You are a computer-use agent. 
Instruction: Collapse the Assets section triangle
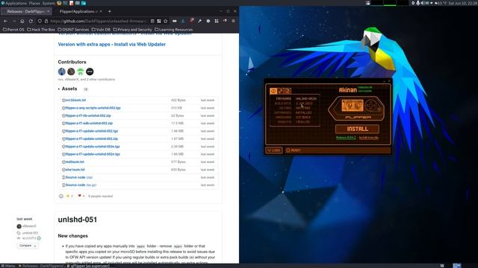59,89
